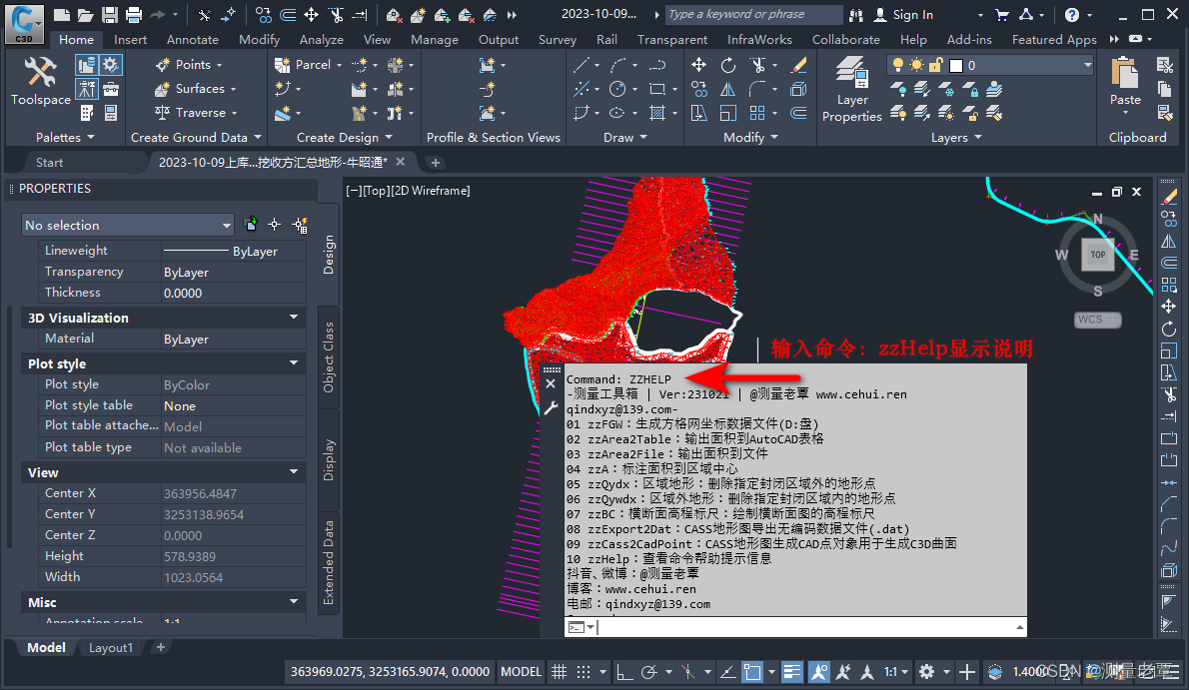The width and height of the screenshot is (1189, 690).
Task: Click the Save icon in quick access toolbar
Action: coord(110,15)
